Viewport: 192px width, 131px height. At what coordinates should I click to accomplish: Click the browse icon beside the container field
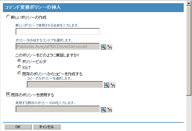point(103,47)
